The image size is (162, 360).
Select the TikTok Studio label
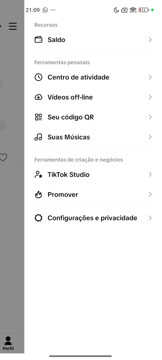coord(68,175)
